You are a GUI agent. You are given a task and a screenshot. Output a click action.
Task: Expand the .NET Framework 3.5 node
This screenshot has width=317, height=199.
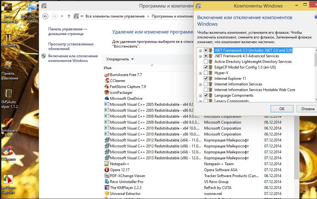pos(200,51)
